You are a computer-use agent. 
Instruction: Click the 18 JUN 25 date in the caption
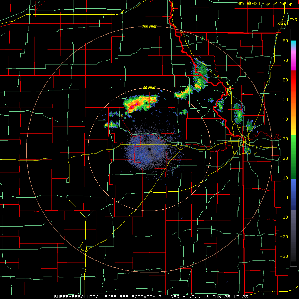tap(217, 297)
